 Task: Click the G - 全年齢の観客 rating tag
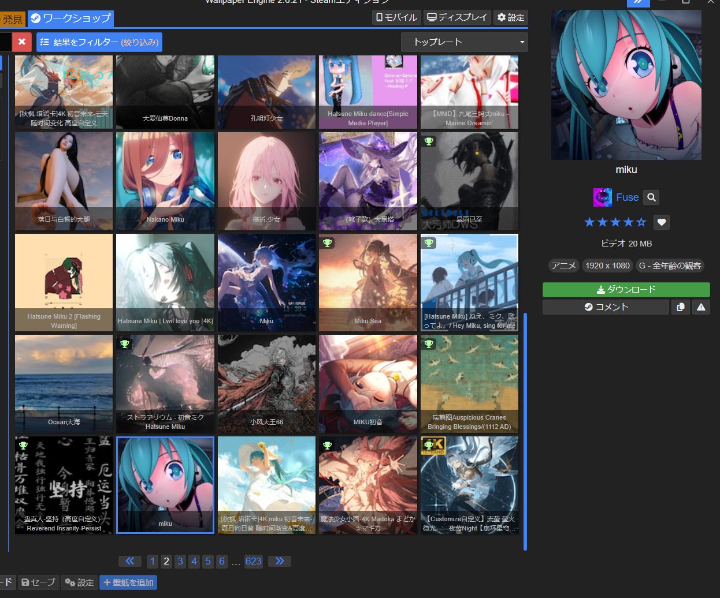tap(670, 266)
